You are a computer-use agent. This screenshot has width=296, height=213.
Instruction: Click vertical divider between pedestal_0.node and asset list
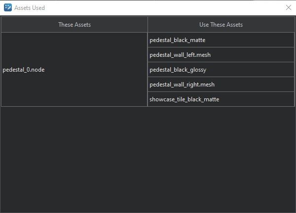click(x=148, y=70)
